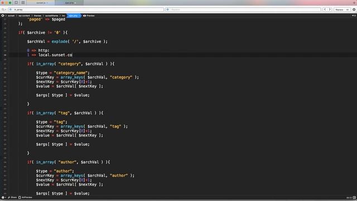Click the if( $archive != '0' ) line
This screenshot has height=201, width=357.
(x=43, y=32)
